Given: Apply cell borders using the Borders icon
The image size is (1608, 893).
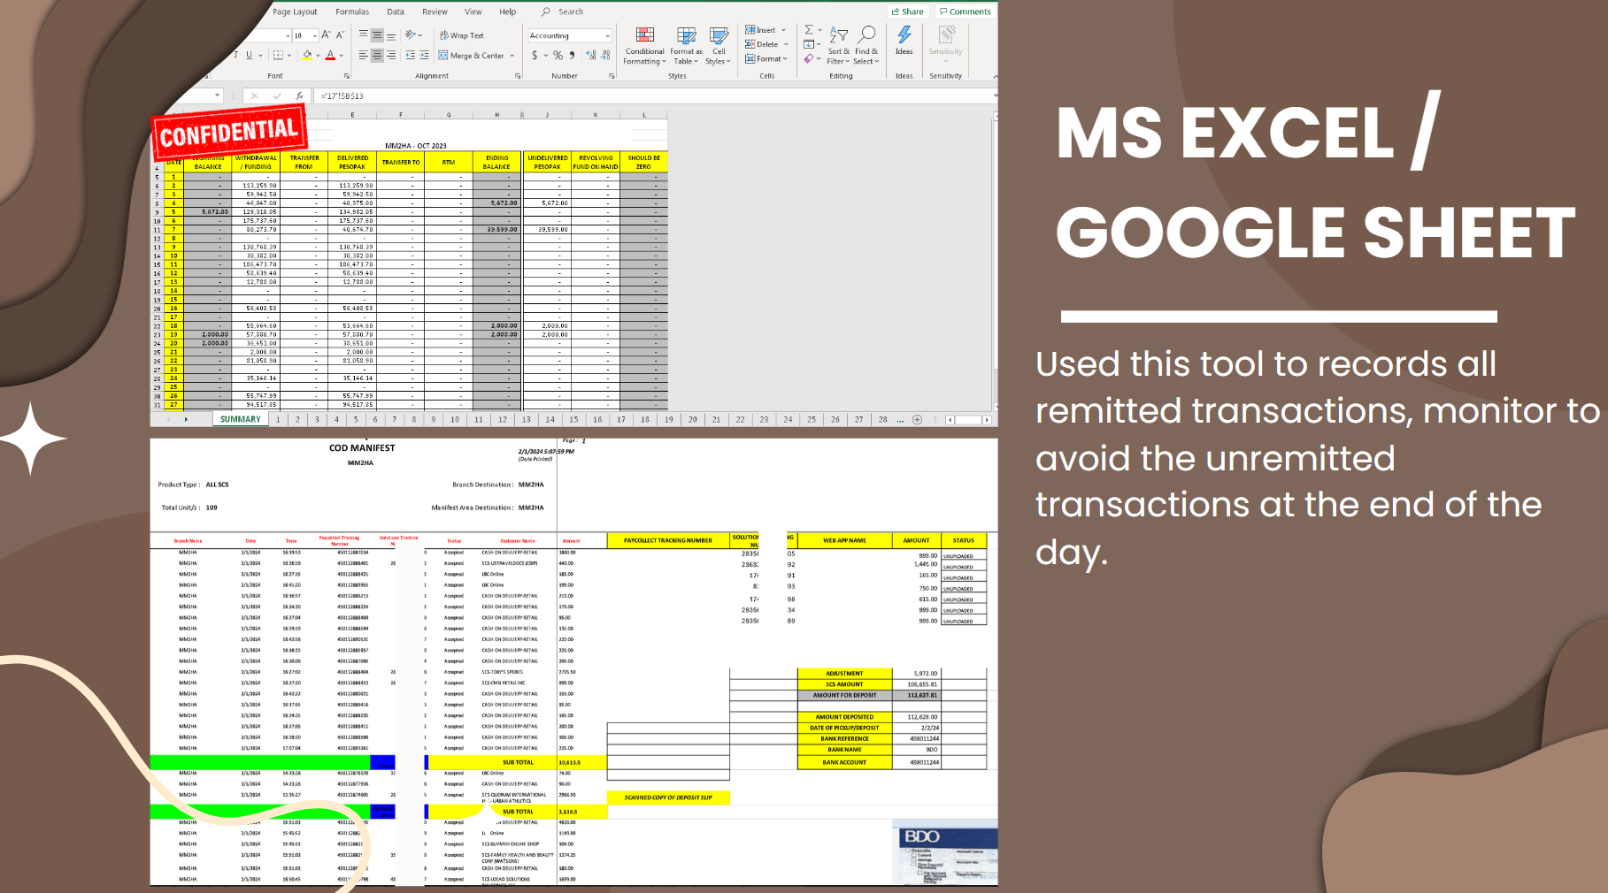Looking at the screenshot, I should pyautogui.click(x=278, y=55).
